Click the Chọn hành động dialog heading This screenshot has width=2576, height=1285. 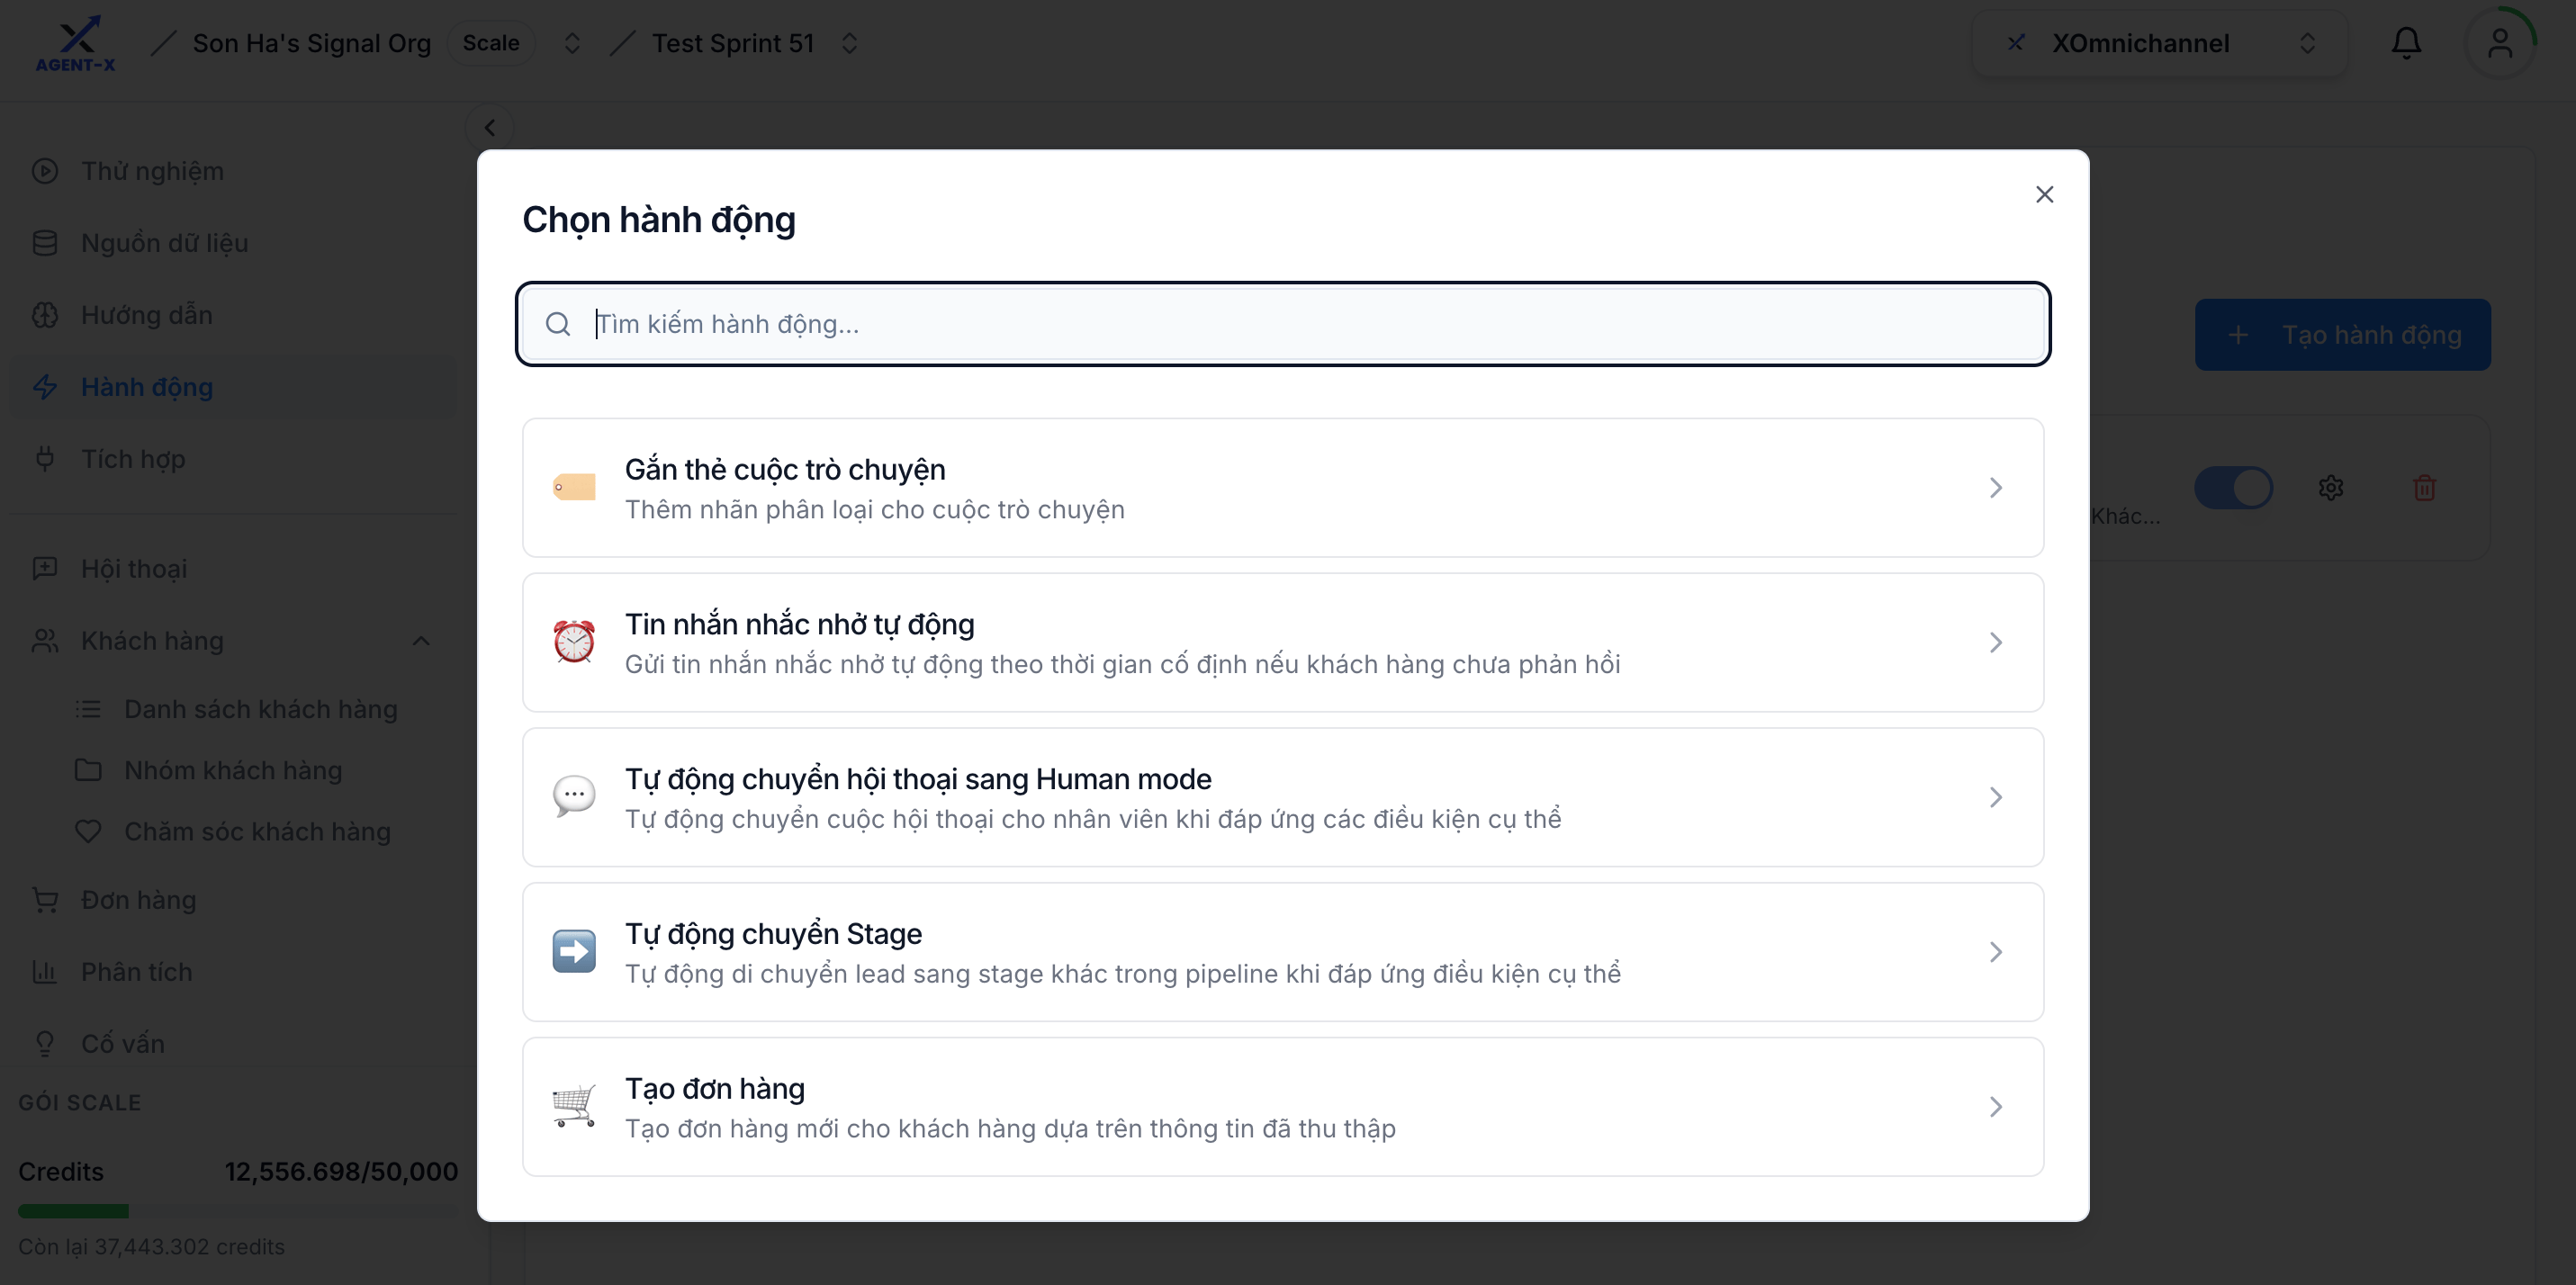658,219
